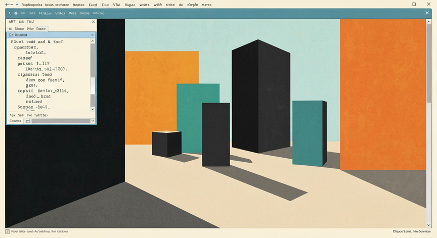Image resolution: width=437 pixels, height=238 pixels.
Task: Close the teal inner window with its X
Action: click(x=427, y=13)
